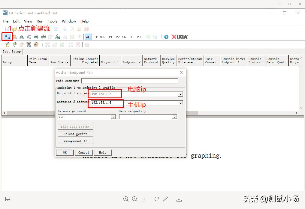The width and height of the screenshot is (305, 209).
Task: Toggle the TCP filter button
Action: coord(95,37)
